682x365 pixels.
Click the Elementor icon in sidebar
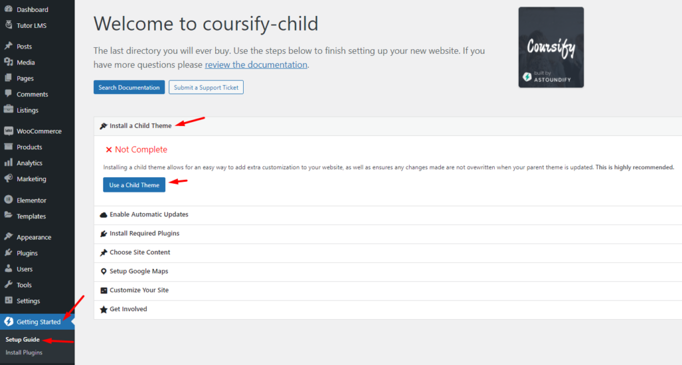[8, 200]
